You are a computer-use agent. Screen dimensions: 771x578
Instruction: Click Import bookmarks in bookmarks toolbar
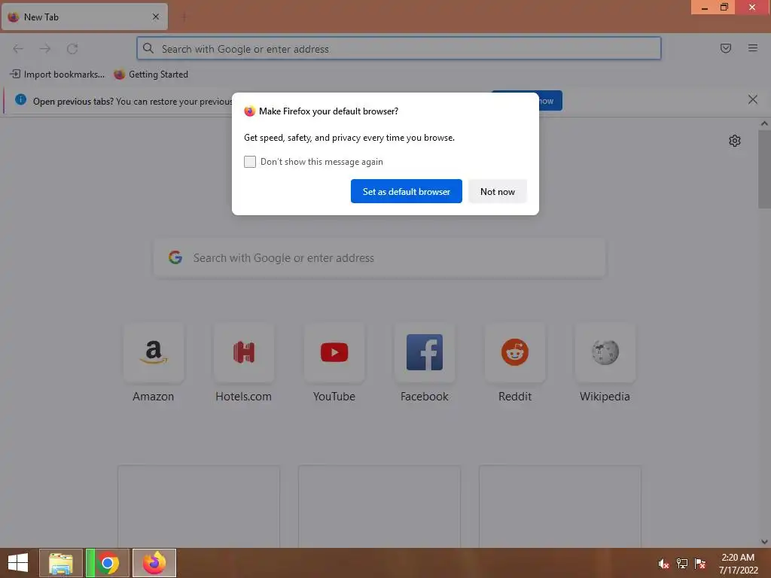pos(57,75)
